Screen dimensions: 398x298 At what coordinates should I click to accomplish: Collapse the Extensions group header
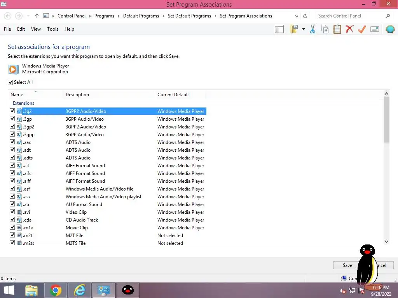click(23, 103)
